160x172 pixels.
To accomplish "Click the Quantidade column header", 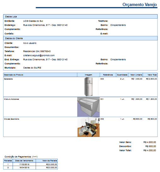I will (122, 75).
